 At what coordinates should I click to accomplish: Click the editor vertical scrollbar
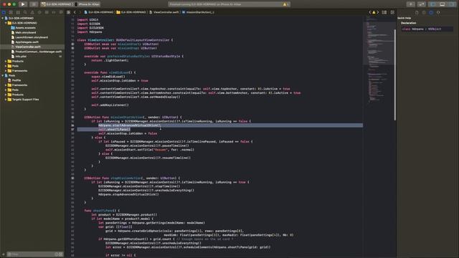click(395, 75)
